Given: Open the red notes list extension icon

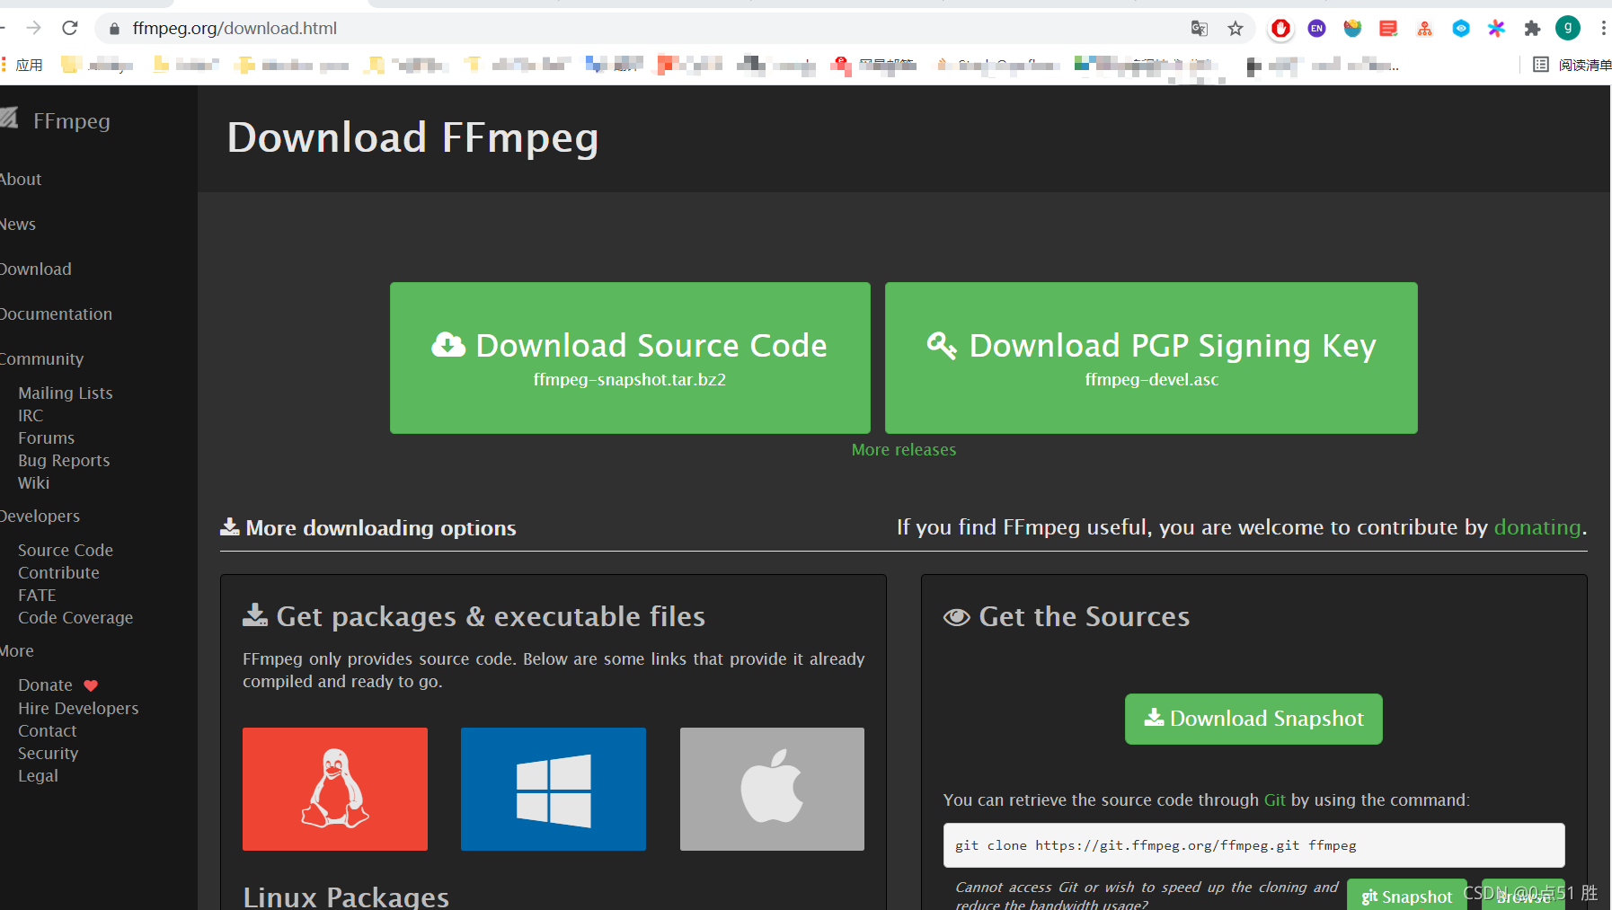Looking at the screenshot, I should click(x=1388, y=29).
